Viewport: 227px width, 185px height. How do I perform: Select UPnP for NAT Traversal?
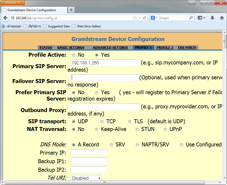click(165, 129)
